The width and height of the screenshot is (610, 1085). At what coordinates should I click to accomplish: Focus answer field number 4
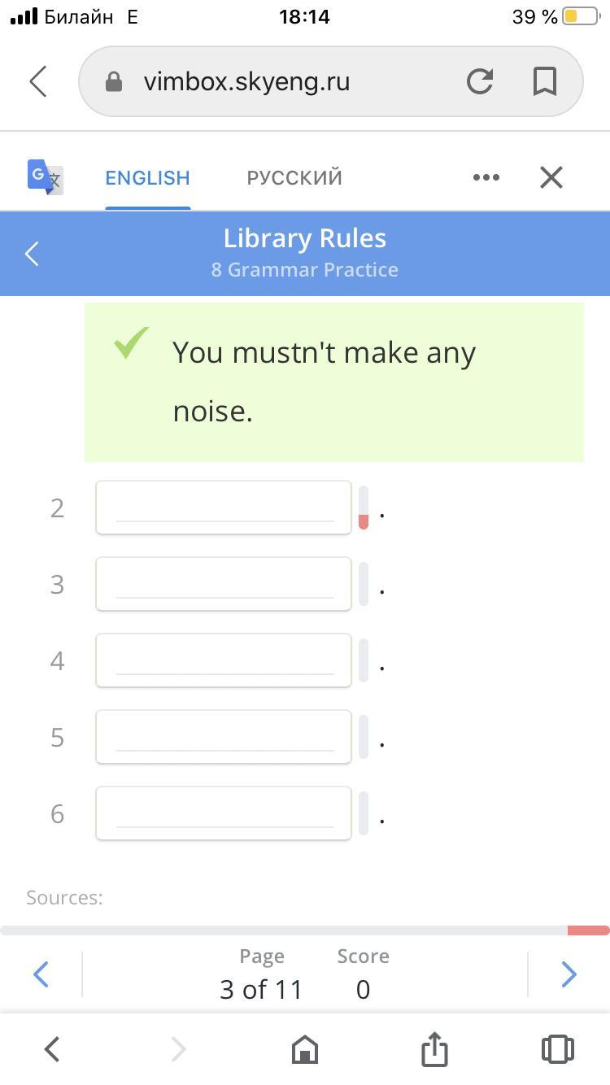point(224,660)
